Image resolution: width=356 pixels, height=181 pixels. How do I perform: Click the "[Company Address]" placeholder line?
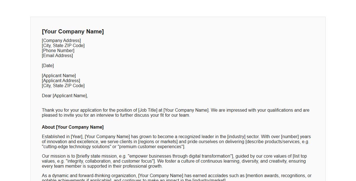pos(61,41)
